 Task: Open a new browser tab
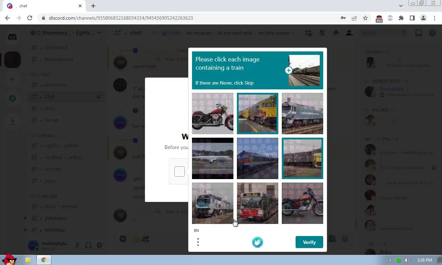[93, 6]
